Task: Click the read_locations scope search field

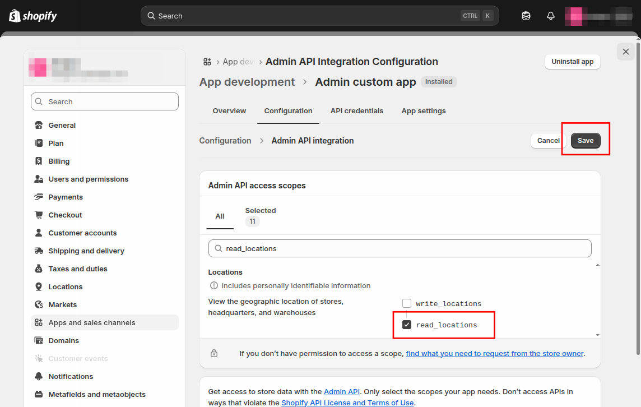Action: pyautogui.click(x=400, y=248)
